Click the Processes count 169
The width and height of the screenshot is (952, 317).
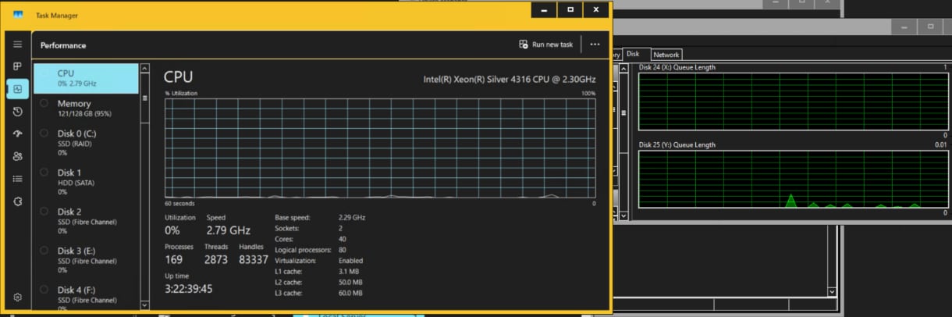tap(174, 259)
